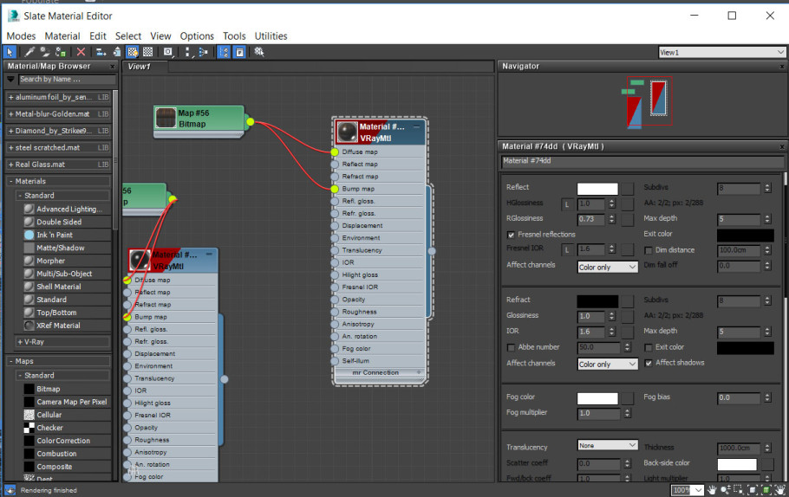This screenshot has height=497, width=789.
Task: Open the Refract color swatch
Action: click(x=597, y=301)
